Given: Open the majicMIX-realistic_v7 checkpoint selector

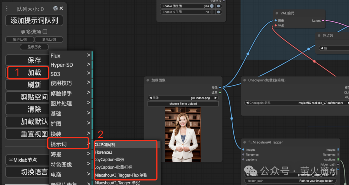Looking at the screenshot, I should (297, 103).
